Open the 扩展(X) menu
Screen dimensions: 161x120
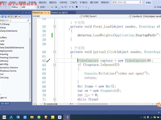[84, 2]
